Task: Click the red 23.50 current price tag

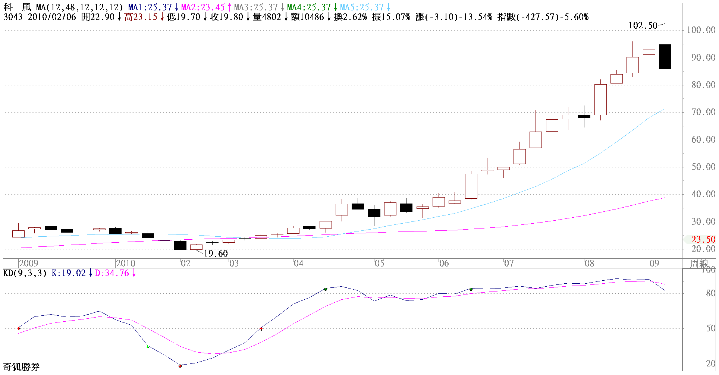Action: point(703,240)
